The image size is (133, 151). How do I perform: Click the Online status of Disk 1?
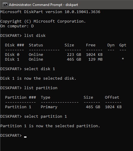[36, 59]
